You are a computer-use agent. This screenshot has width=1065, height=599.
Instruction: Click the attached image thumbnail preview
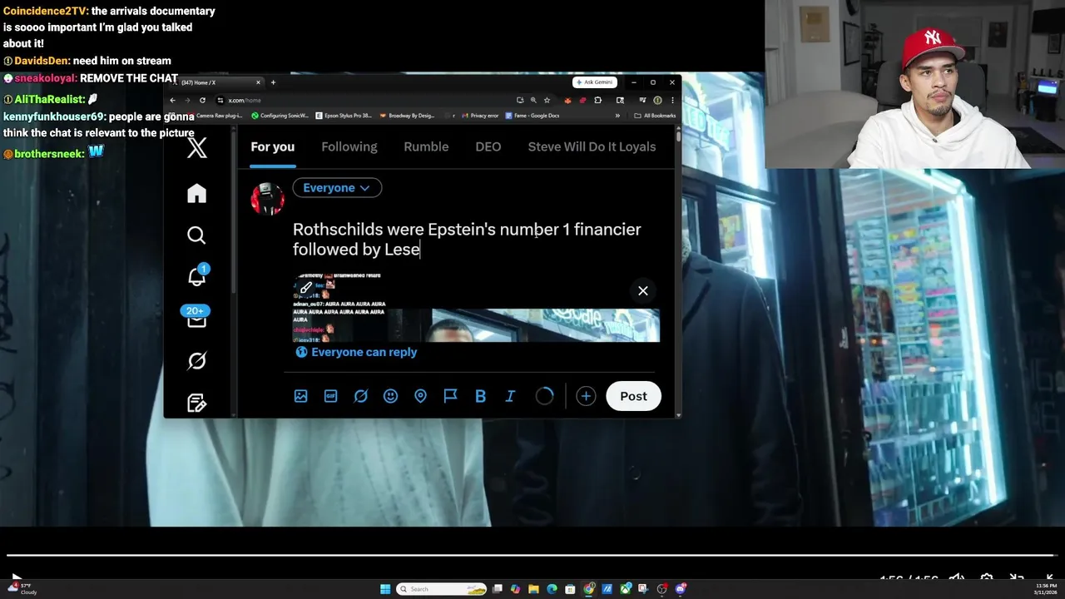(x=476, y=308)
